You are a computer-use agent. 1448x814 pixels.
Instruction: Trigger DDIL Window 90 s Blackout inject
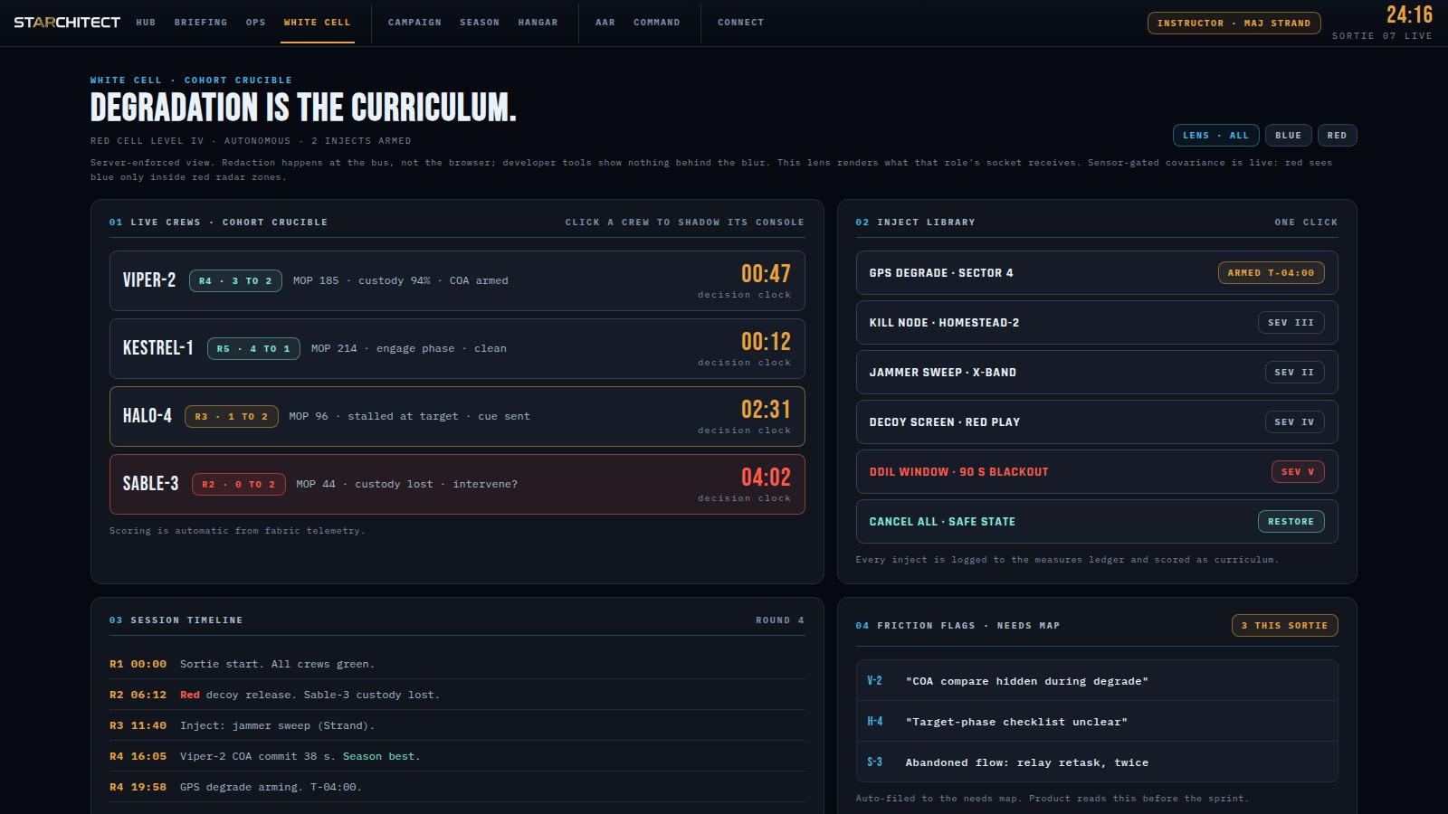[x=1097, y=471]
